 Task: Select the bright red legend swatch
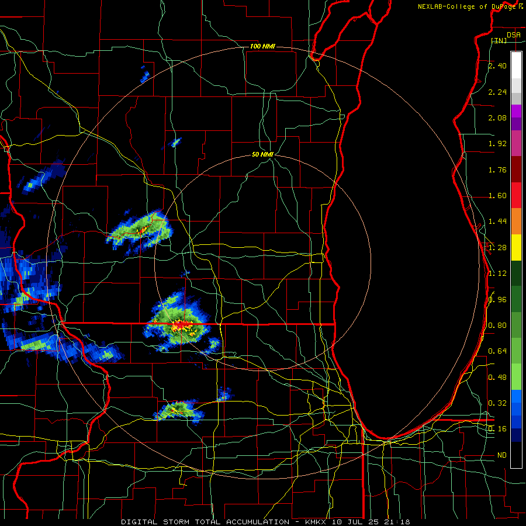(x=516, y=195)
